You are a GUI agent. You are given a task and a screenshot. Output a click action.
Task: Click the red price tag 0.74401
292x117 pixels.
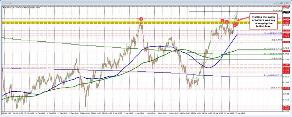coord(286,18)
